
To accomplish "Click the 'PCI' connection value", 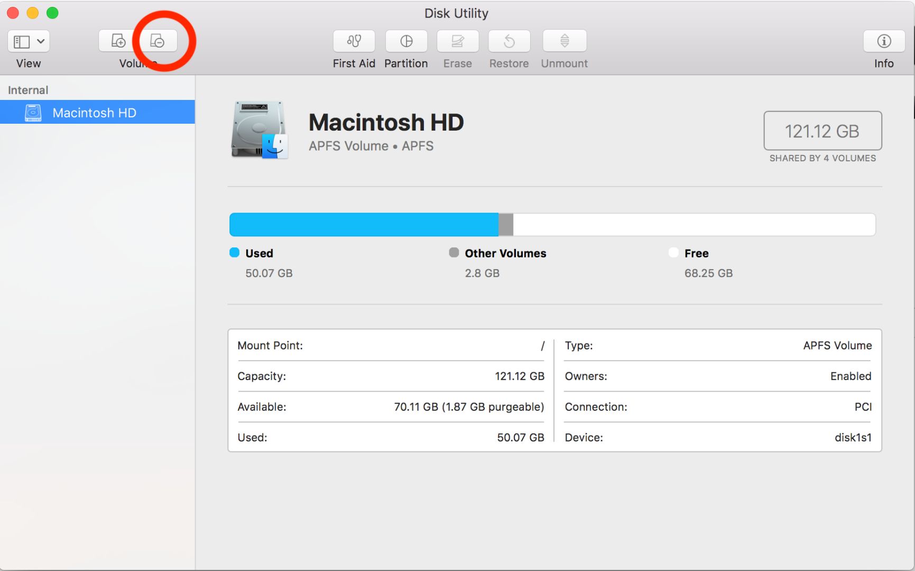I will point(863,407).
